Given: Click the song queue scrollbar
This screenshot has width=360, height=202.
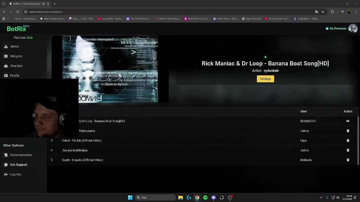Looking at the screenshot, I should [358, 140].
